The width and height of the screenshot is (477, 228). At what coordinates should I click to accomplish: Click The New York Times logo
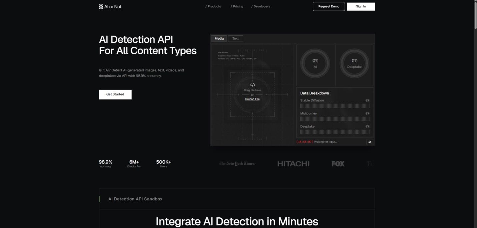[237, 164]
